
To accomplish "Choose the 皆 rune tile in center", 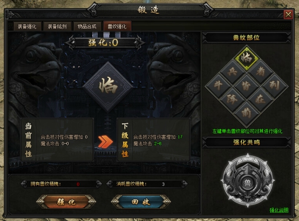I will 247,85.
